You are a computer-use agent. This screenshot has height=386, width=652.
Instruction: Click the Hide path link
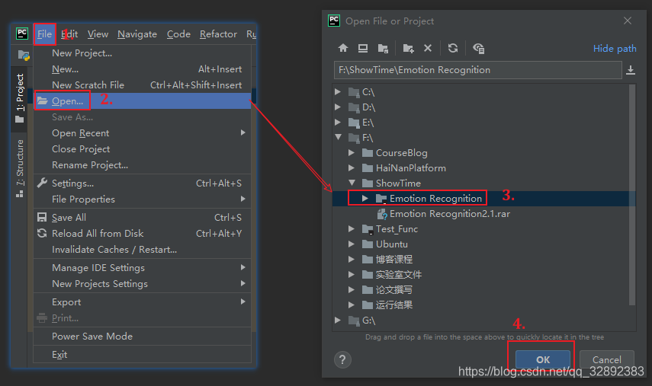(x=615, y=49)
